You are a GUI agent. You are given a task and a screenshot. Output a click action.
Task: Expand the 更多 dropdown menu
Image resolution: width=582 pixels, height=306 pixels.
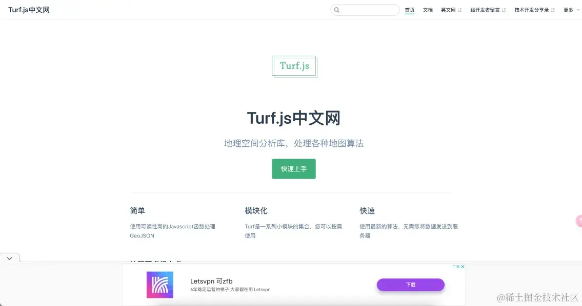point(571,10)
